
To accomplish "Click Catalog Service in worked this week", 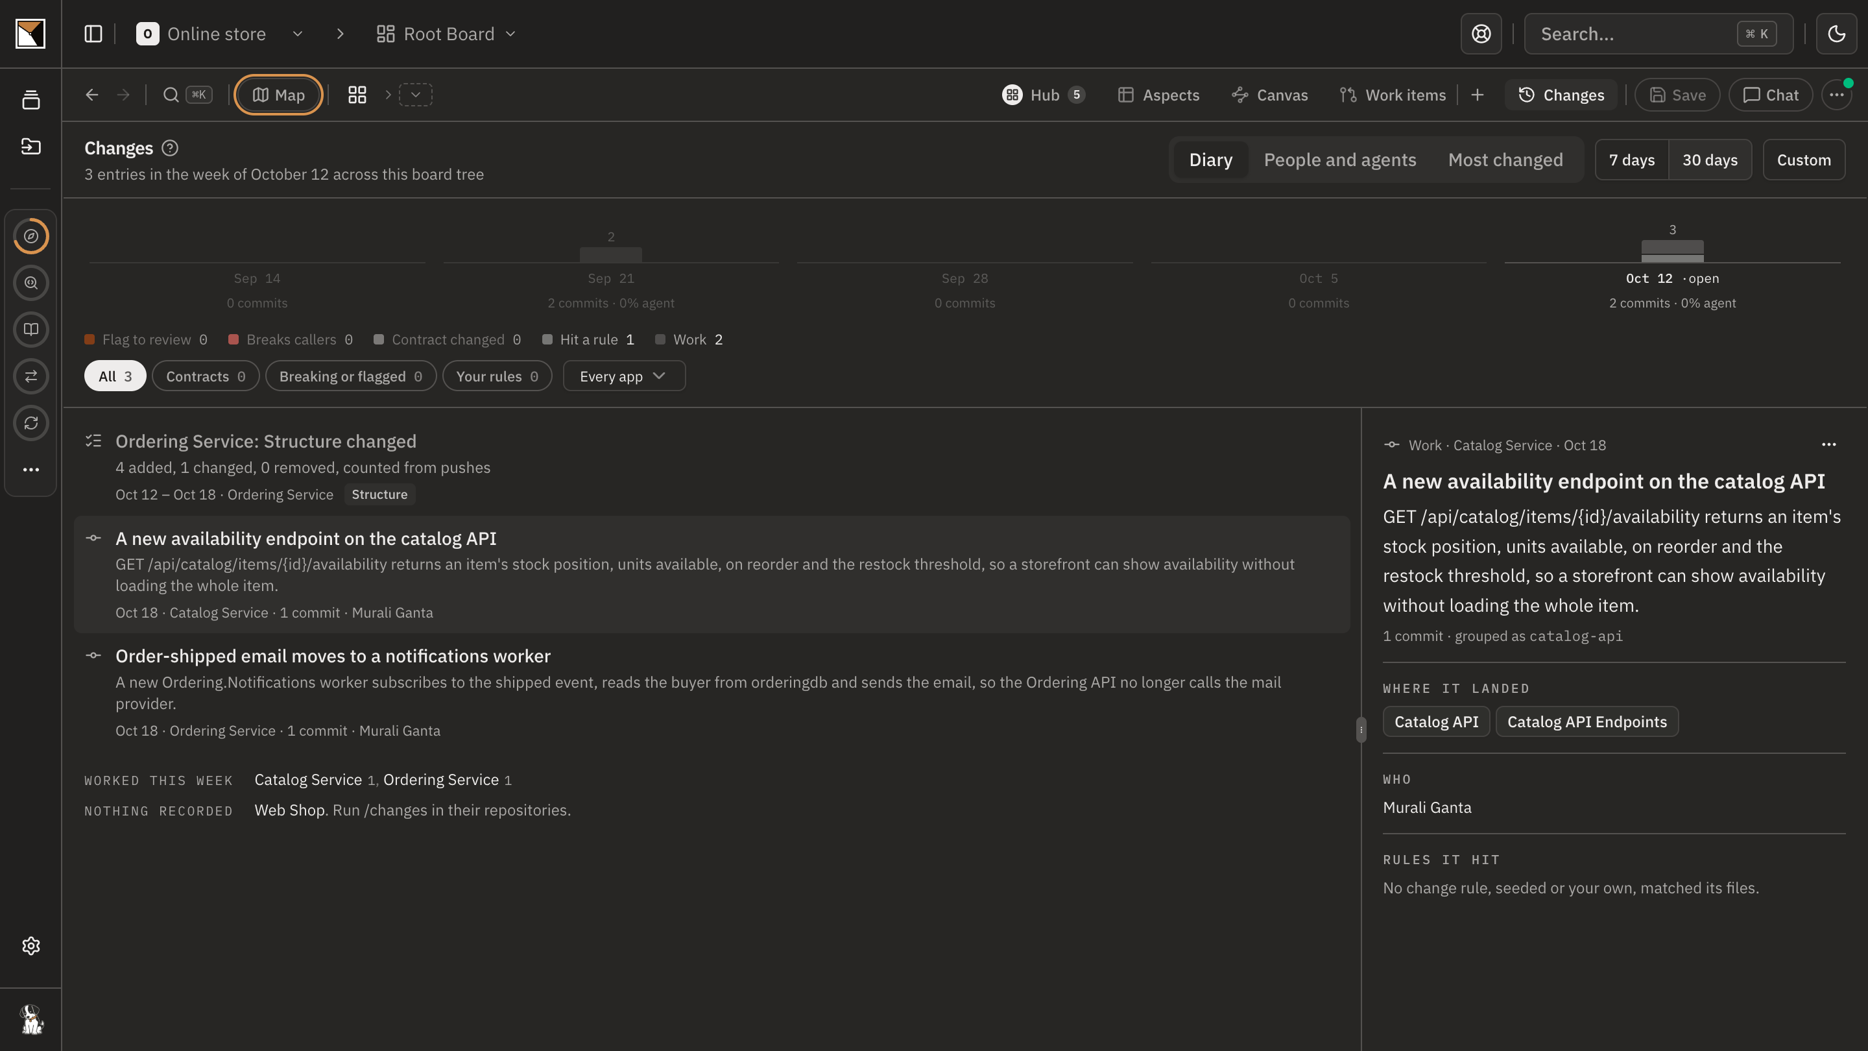I will pos(307,780).
